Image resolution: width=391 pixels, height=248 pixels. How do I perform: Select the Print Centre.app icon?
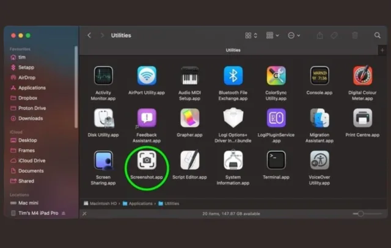[362, 118]
